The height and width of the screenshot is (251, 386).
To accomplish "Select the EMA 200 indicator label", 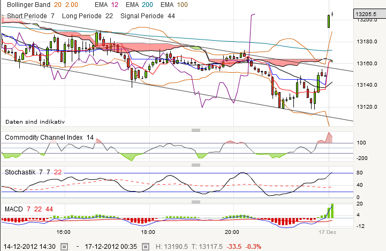I will point(139,5).
